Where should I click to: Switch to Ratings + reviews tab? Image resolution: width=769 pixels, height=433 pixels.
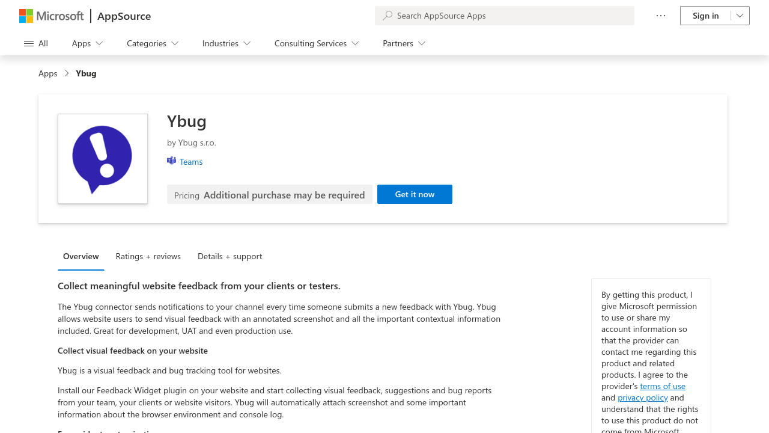click(x=148, y=256)
